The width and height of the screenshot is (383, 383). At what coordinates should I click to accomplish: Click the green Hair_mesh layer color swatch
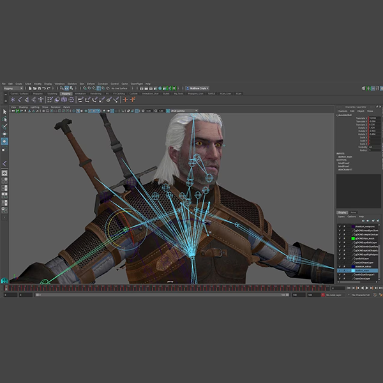[x=353, y=239]
